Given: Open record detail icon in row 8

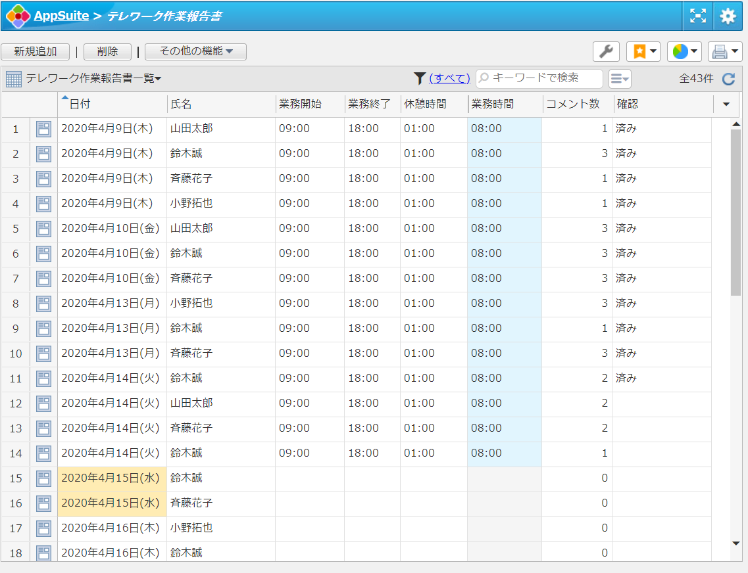Looking at the screenshot, I should (43, 304).
